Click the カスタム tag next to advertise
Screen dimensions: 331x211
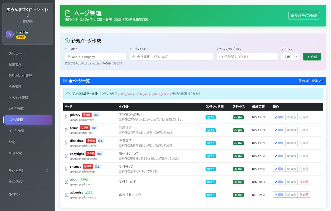click(x=89, y=193)
